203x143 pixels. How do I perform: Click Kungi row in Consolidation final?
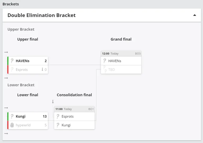[x=74, y=125]
